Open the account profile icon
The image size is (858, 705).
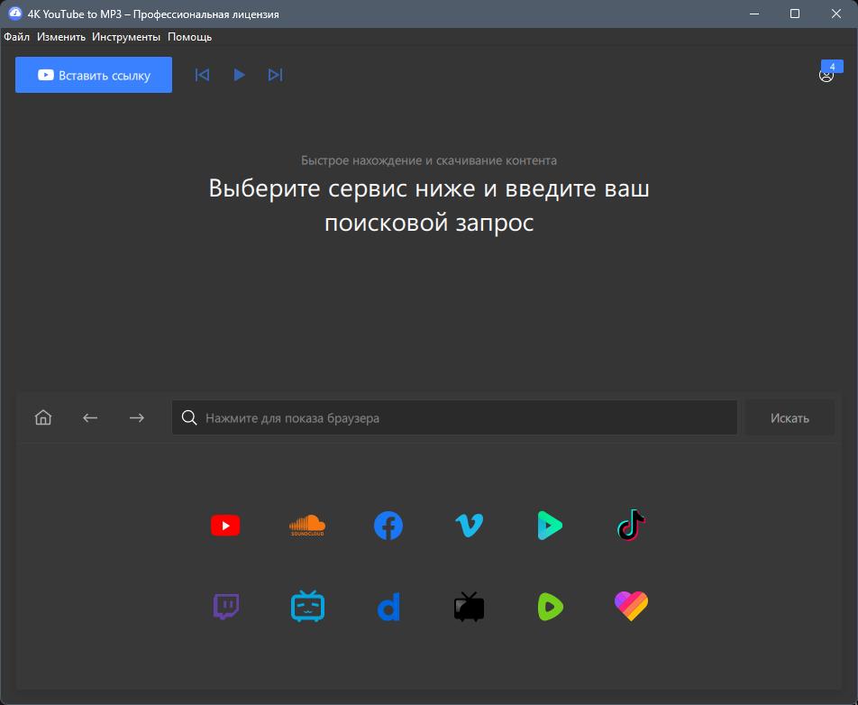pos(826,76)
